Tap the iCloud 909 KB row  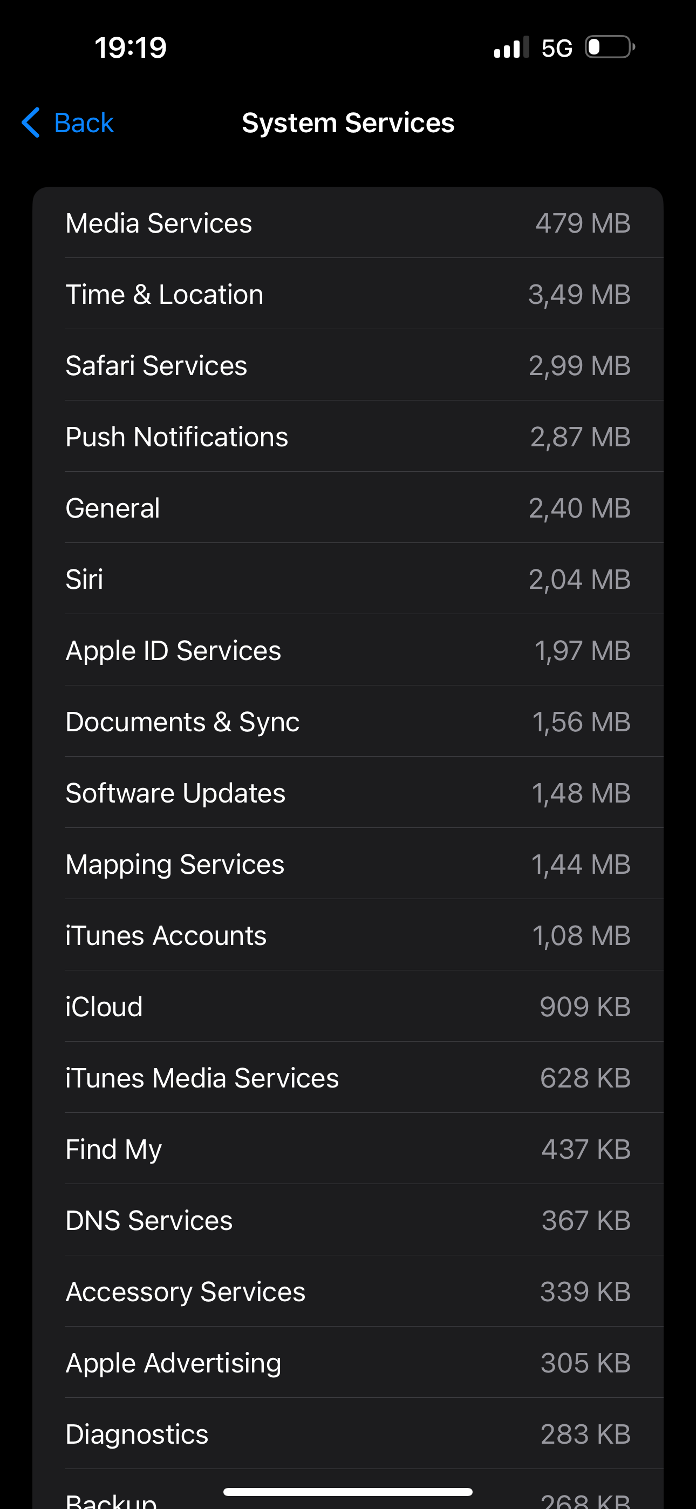click(x=348, y=1007)
